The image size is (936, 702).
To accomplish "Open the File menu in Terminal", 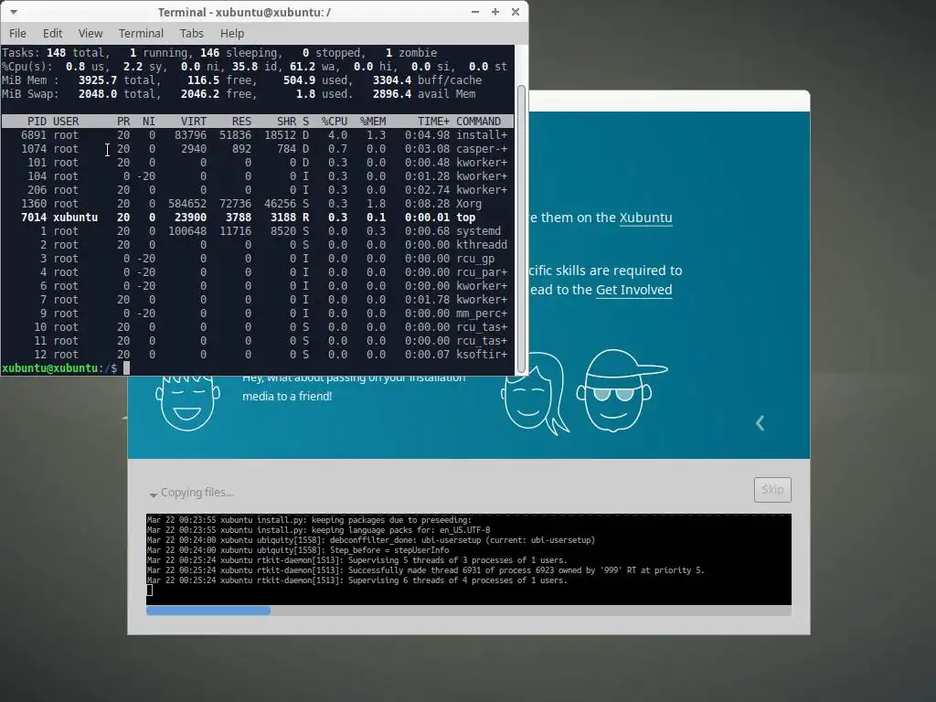I will point(17,34).
